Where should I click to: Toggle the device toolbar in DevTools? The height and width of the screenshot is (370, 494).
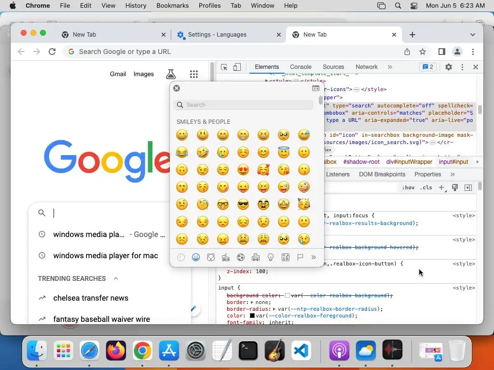point(237,67)
